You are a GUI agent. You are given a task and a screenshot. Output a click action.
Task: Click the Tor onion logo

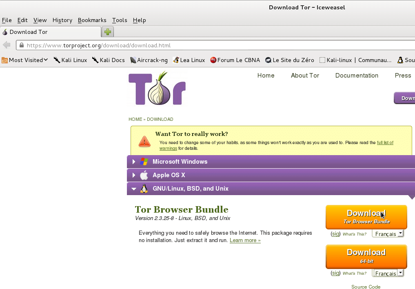pos(157,89)
